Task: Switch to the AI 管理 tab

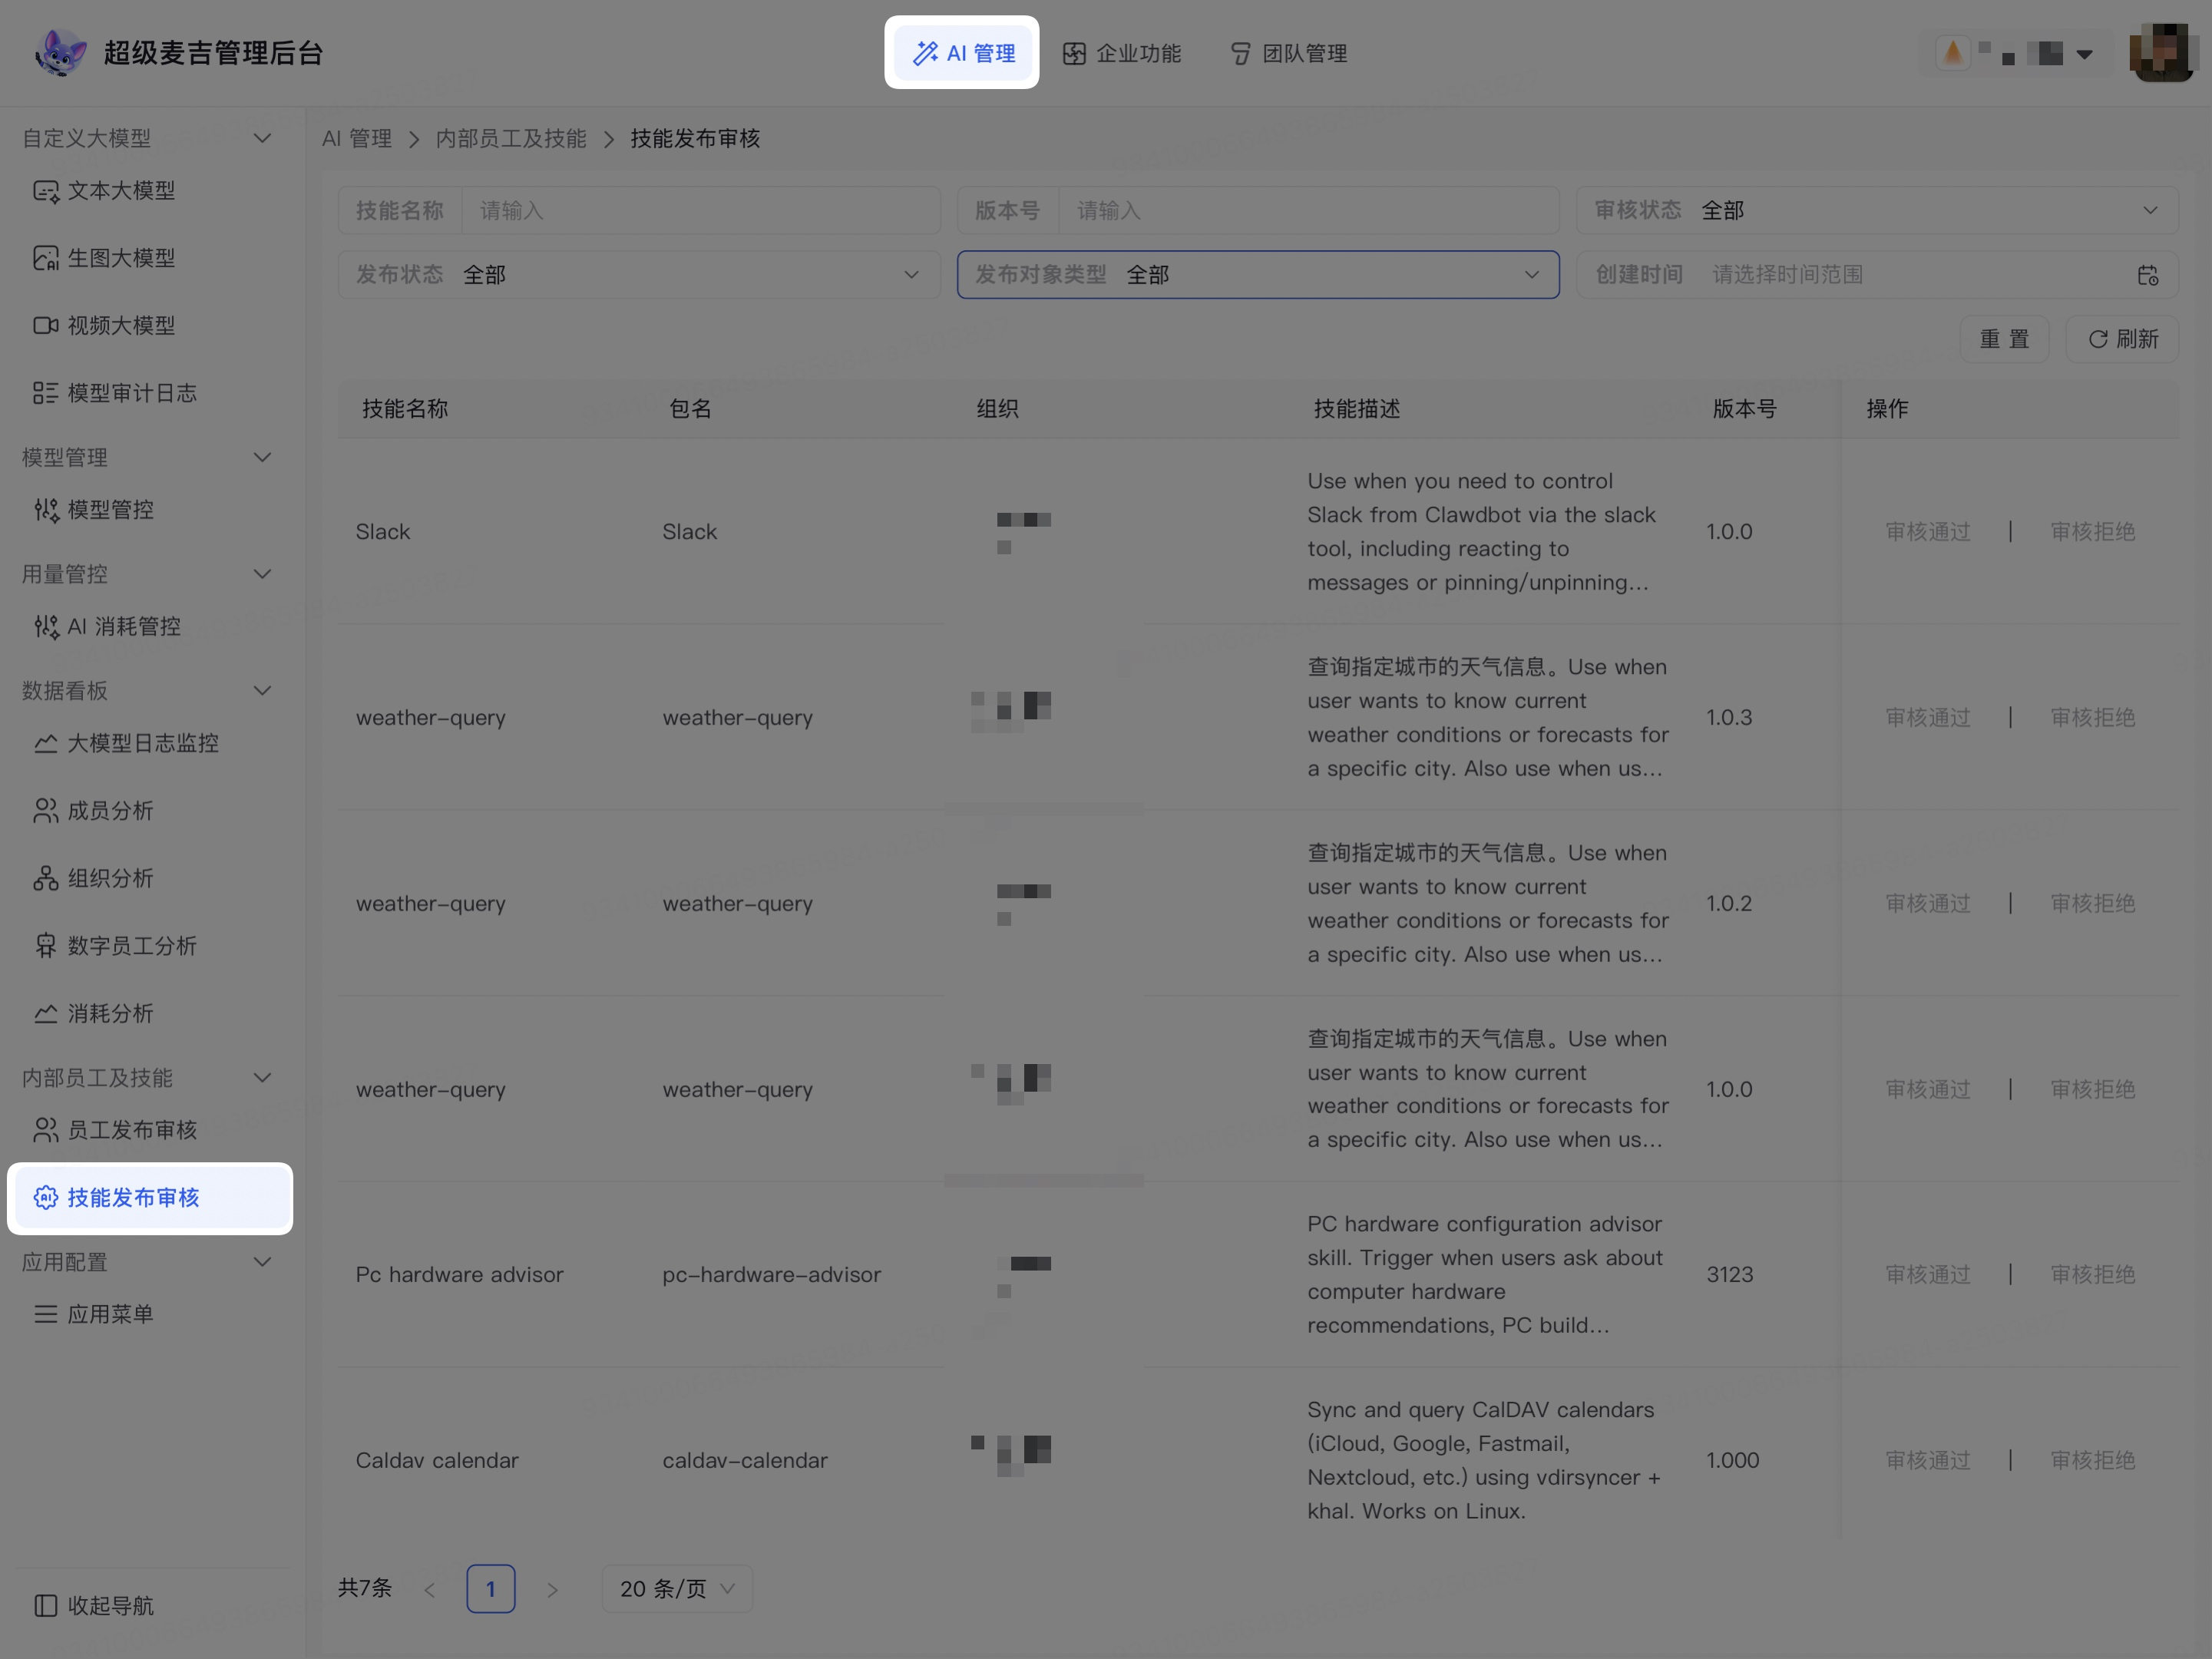Action: click(963, 53)
